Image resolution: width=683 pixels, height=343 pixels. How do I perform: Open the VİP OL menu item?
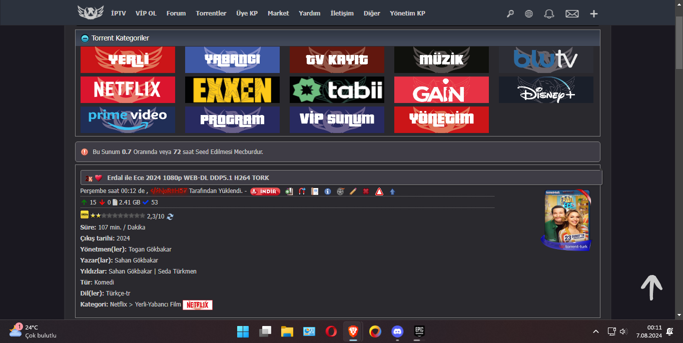click(x=146, y=13)
